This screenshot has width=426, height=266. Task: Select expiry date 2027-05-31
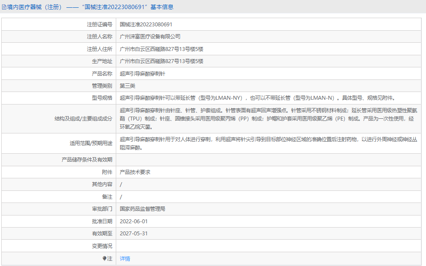(134, 234)
